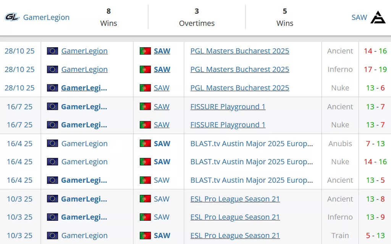This screenshot has width=391, height=244.
Task: Click the SAW triangle logo icon
Action: [378, 17]
